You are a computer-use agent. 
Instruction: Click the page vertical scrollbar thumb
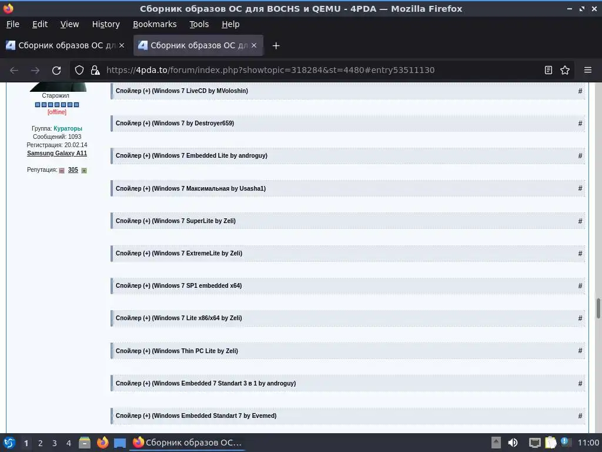tap(598, 308)
